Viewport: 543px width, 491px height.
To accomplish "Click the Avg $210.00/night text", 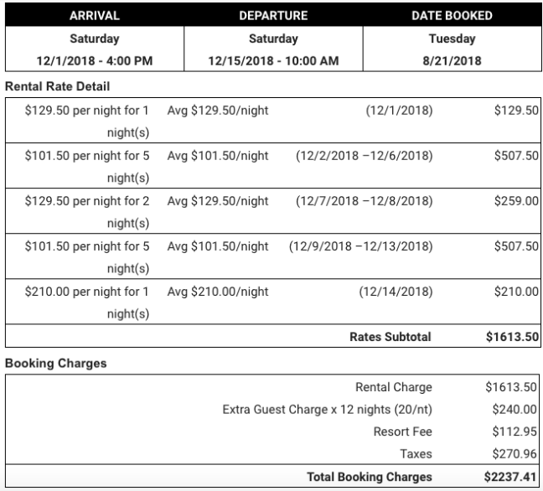I will click(218, 292).
